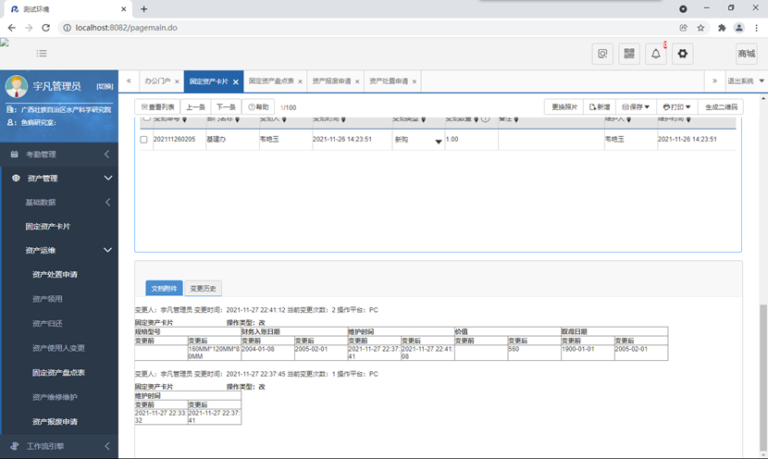Reload the page with browser refresh icon
768x459 pixels.
pyautogui.click(x=45, y=28)
